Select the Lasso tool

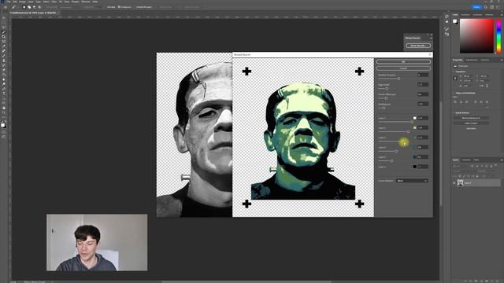[4, 28]
